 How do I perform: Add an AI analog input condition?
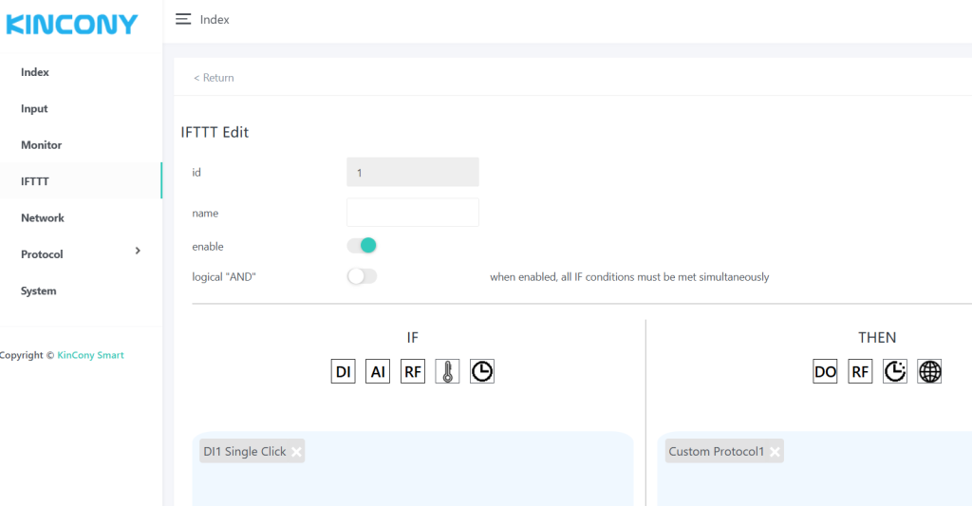pos(378,372)
